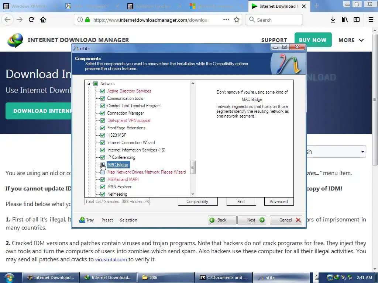Toggle Connection Manager checkbox
The image size is (378, 283).
103,113
